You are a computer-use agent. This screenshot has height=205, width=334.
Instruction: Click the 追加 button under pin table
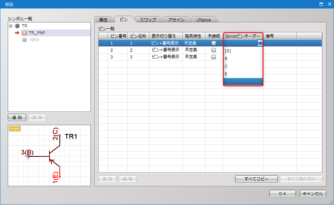[x=107, y=179]
